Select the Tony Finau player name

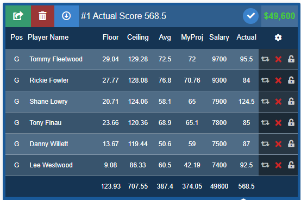pos(46,123)
